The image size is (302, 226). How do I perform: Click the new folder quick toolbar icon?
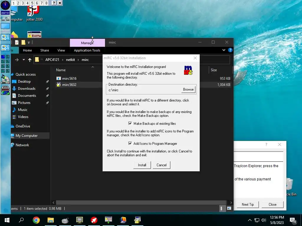23,42
